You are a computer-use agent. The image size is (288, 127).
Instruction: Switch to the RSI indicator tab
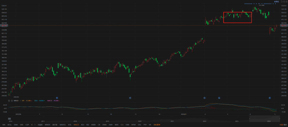click(x=88, y=125)
